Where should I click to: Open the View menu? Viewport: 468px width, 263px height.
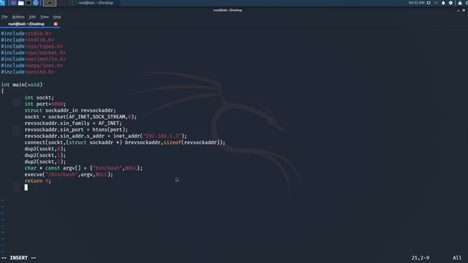coord(45,17)
